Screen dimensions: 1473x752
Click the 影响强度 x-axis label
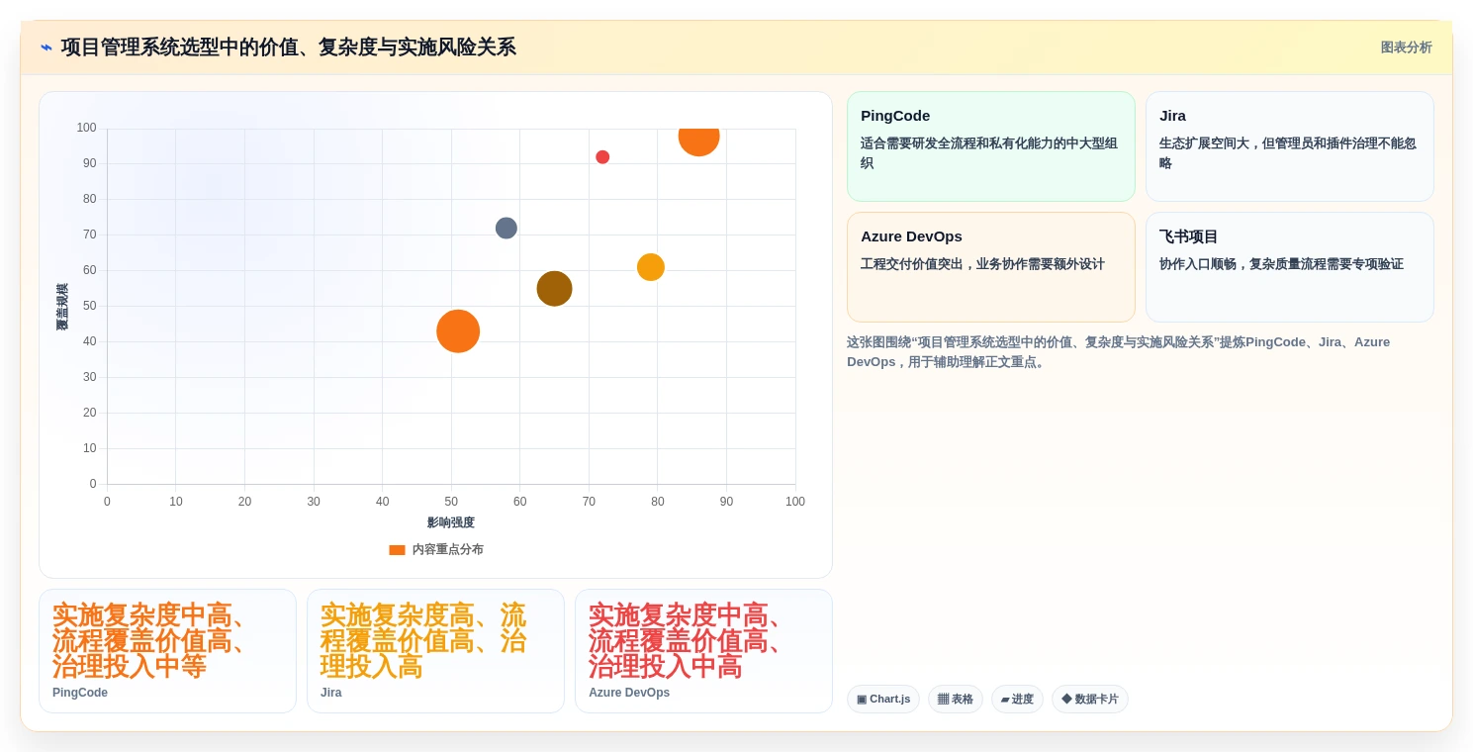coord(451,522)
